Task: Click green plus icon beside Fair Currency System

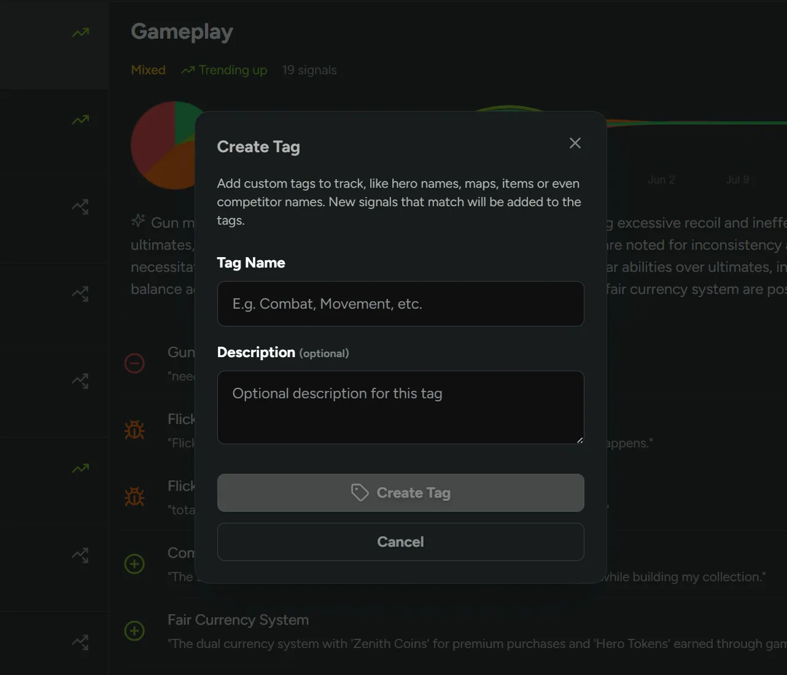Action: tap(134, 631)
